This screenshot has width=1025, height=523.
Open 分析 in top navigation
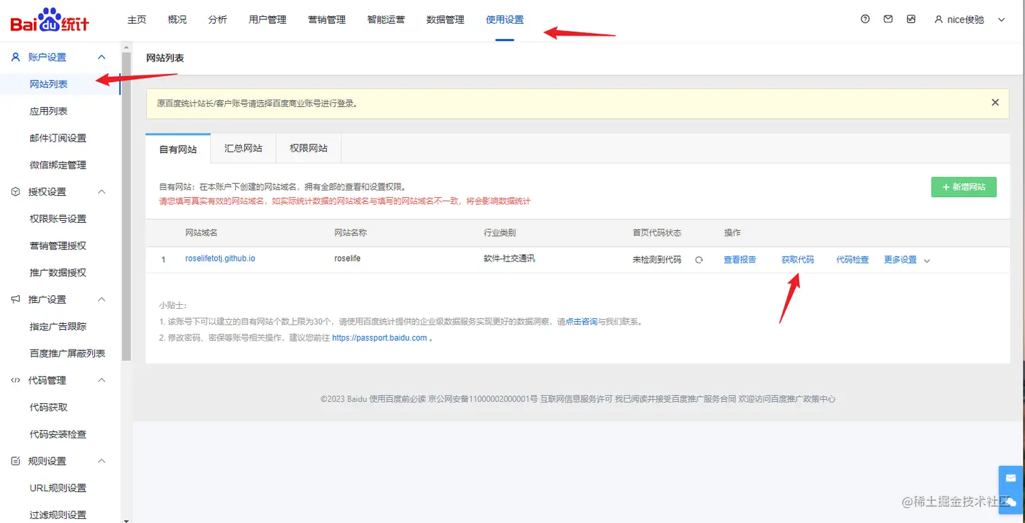[x=218, y=20]
